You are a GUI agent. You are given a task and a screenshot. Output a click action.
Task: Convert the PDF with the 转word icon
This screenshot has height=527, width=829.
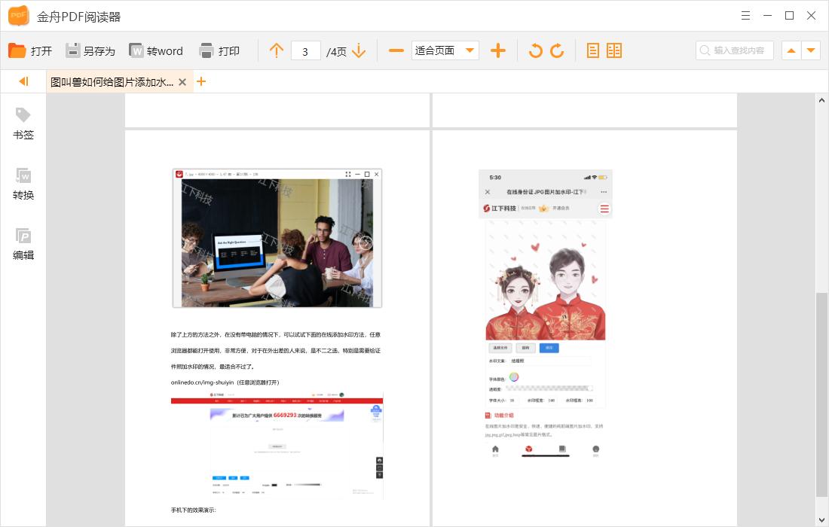[156, 50]
